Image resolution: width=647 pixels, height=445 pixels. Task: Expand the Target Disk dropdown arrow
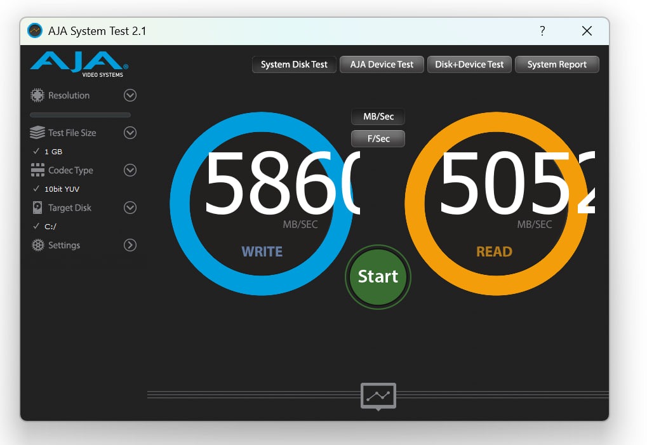point(130,208)
